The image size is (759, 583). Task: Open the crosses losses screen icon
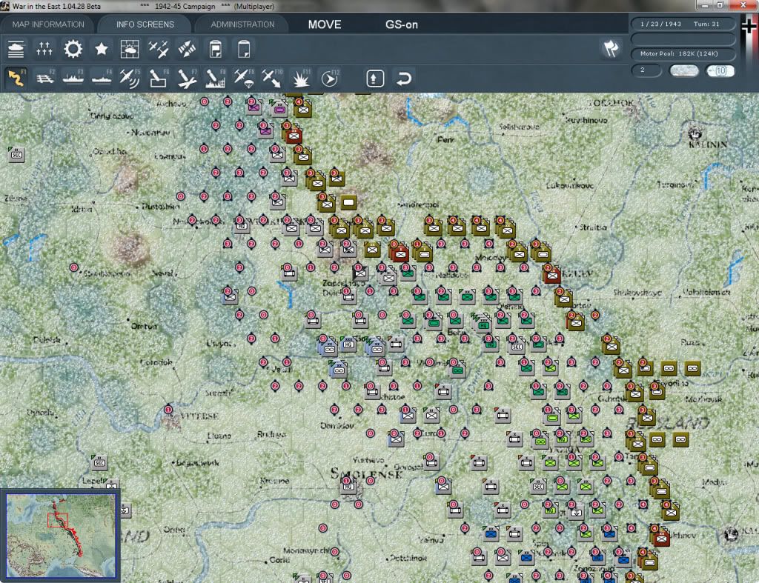(x=44, y=49)
